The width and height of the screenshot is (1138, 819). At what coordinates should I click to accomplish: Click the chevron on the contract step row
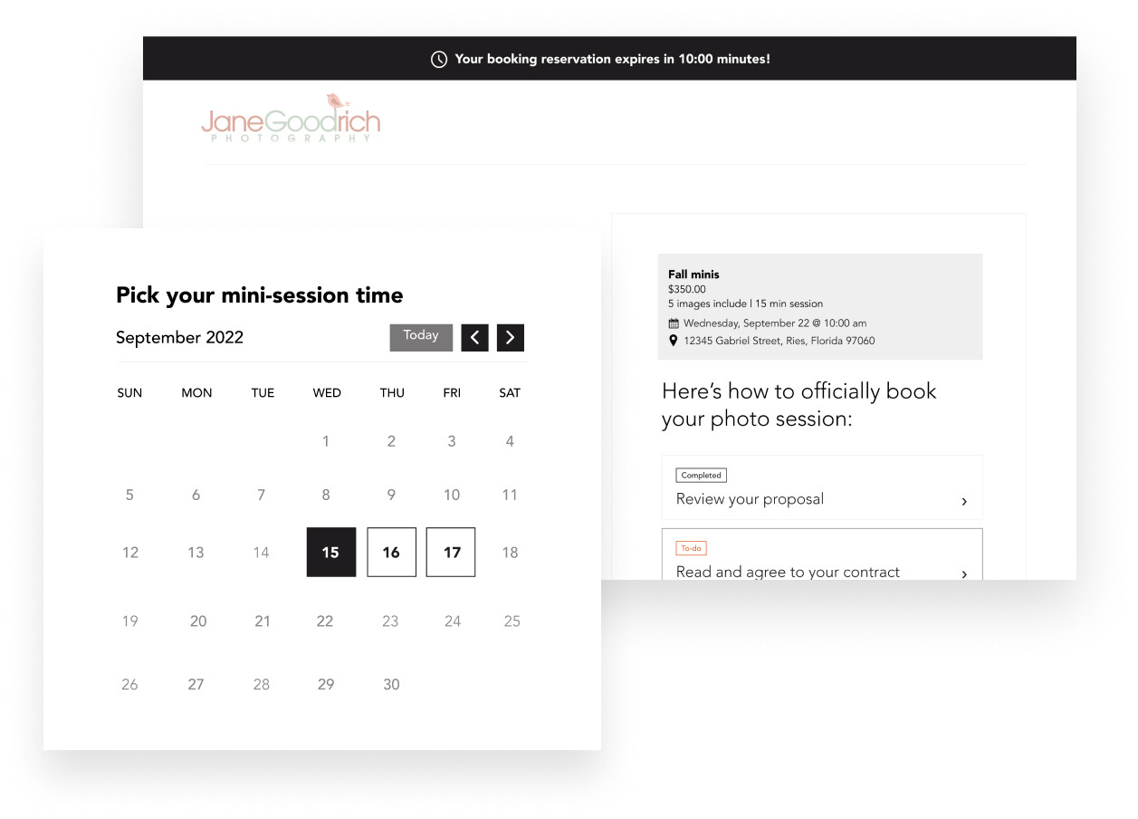pos(964,572)
